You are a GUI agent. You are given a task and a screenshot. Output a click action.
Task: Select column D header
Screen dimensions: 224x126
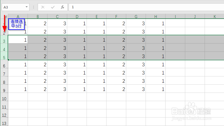coord(77,16)
